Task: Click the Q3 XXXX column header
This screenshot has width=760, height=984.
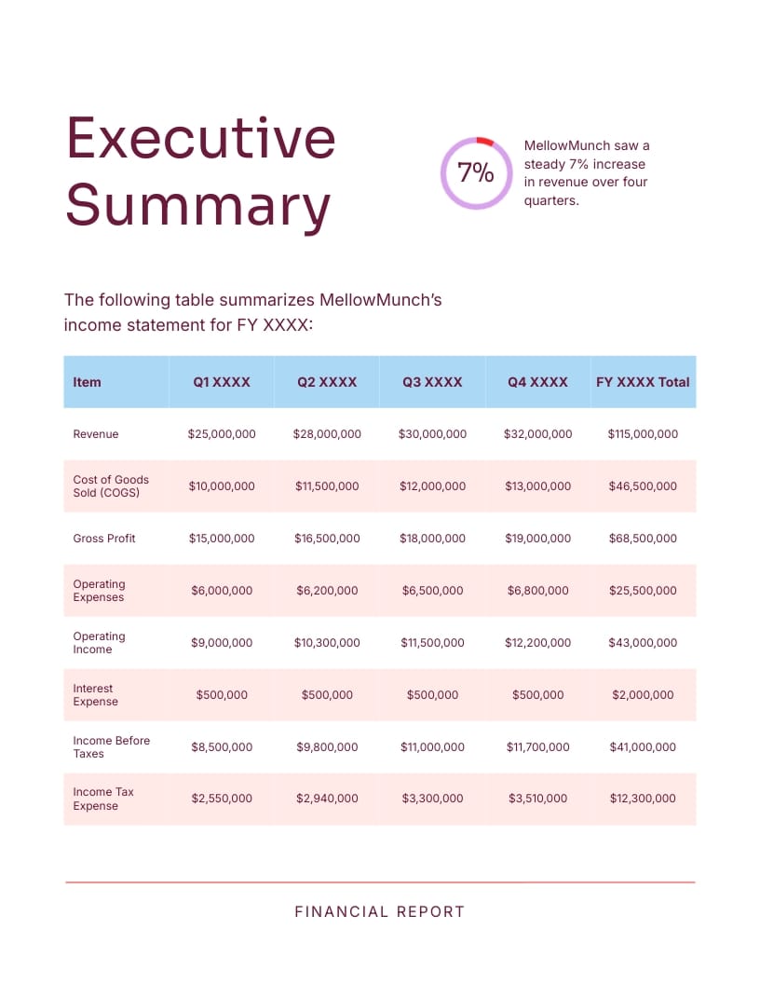Action: point(432,382)
